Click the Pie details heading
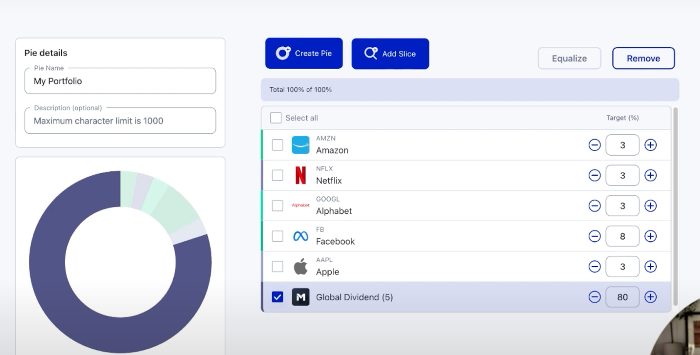The image size is (700, 355). point(46,53)
